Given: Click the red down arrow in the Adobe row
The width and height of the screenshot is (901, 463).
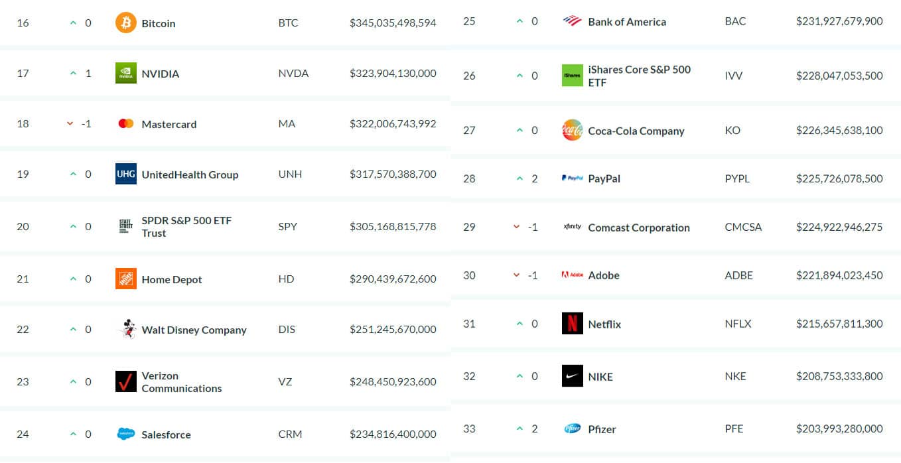Looking at the screenshot, I should coord(517,275).
